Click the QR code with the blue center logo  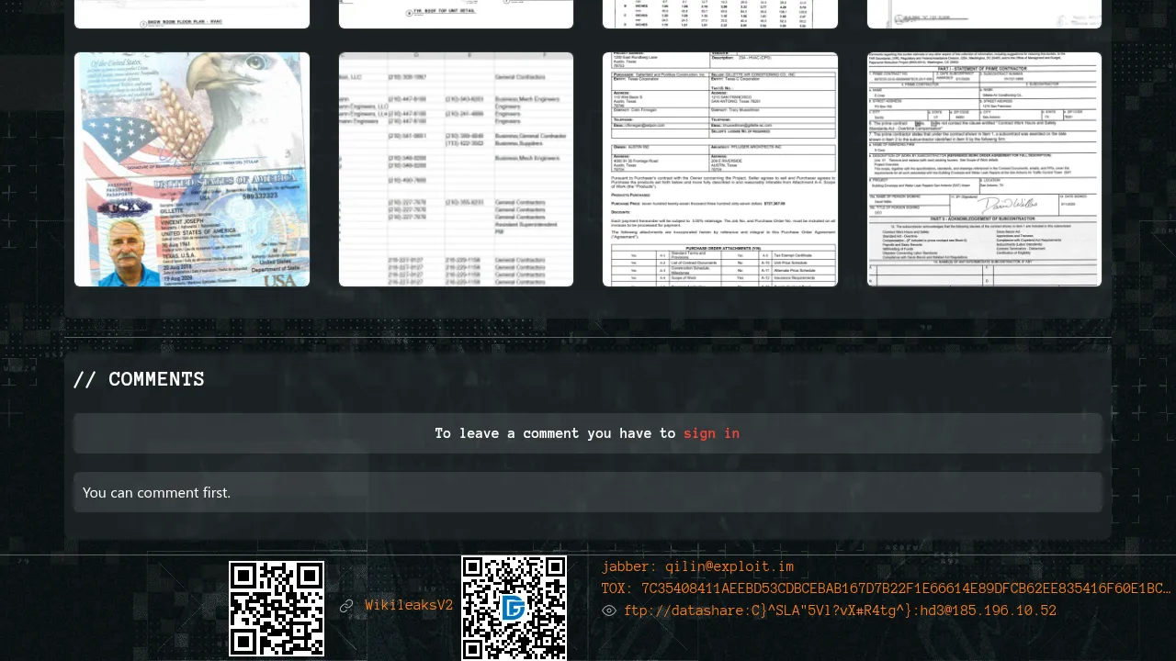514,608
